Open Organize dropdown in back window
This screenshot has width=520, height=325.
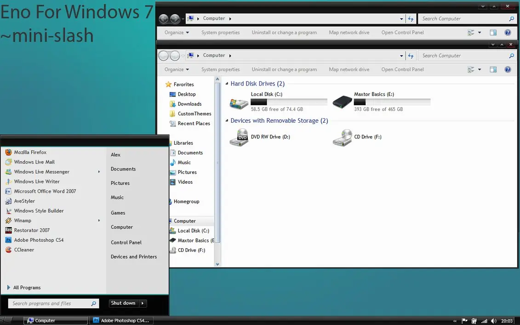(x=177, y=33)
